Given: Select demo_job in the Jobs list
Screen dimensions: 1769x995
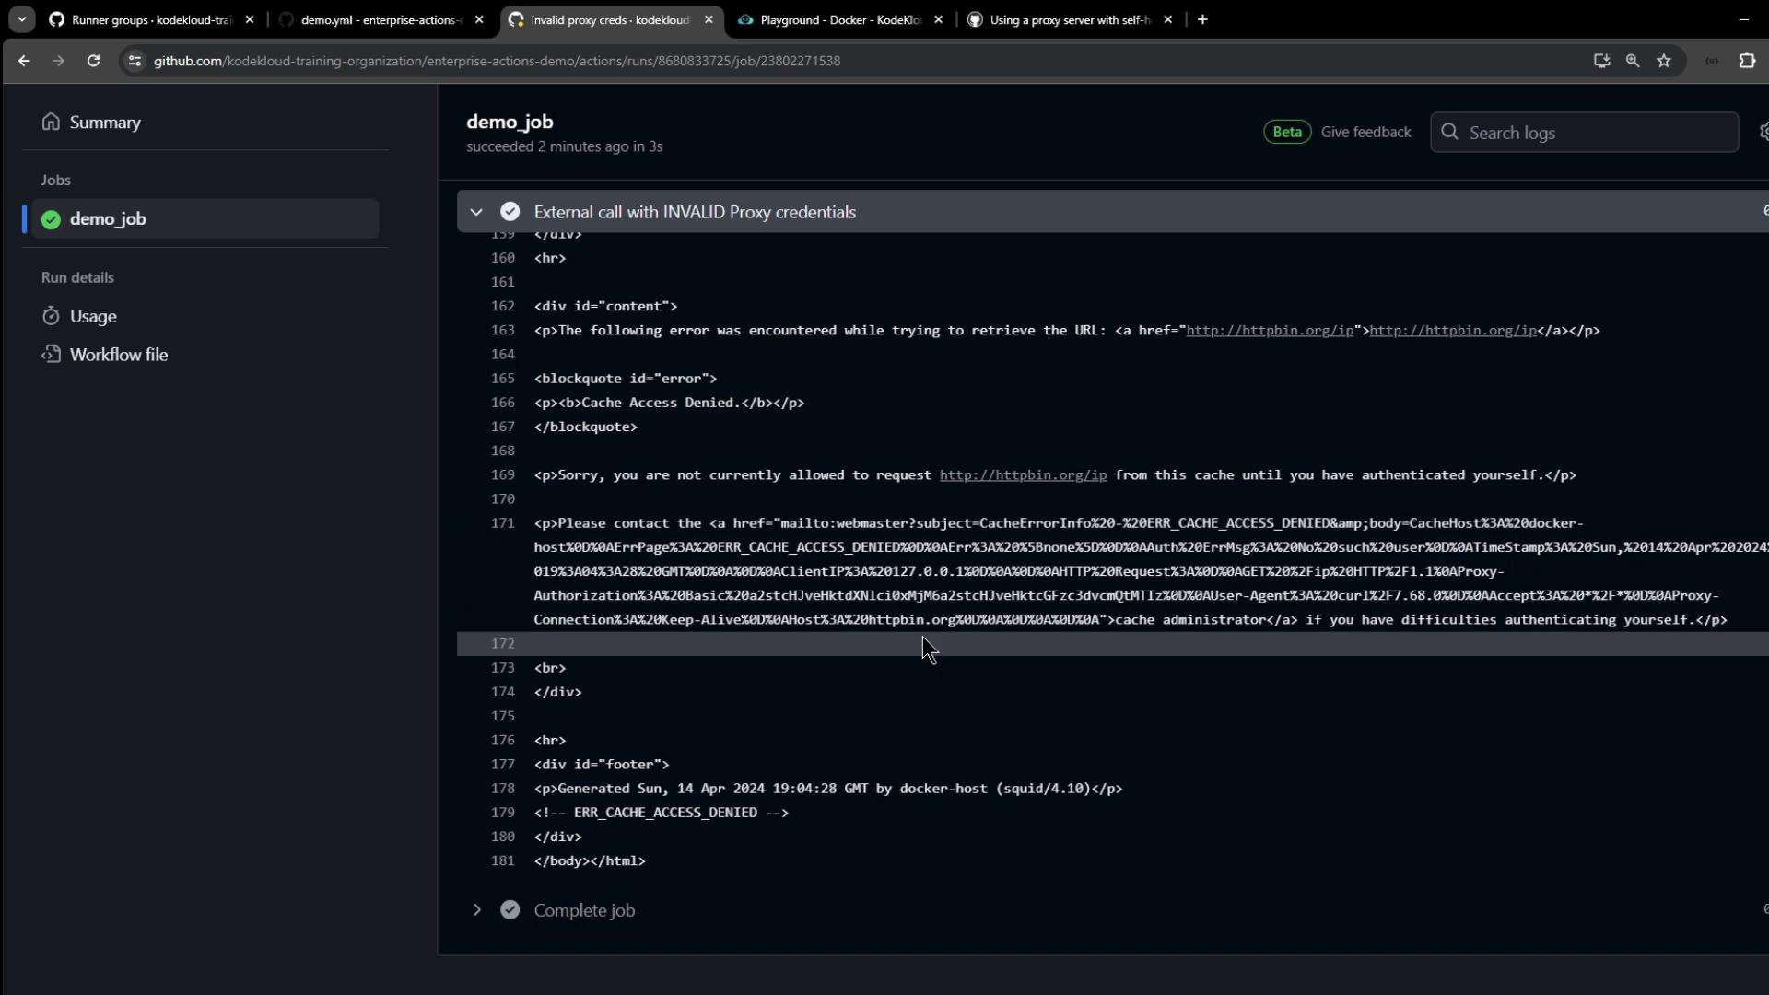Looking at the screenshot, I should pos(109,219).
